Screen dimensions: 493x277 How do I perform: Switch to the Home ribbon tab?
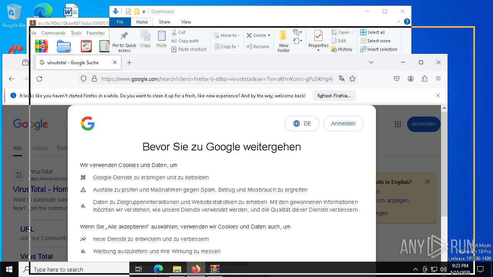142,22
